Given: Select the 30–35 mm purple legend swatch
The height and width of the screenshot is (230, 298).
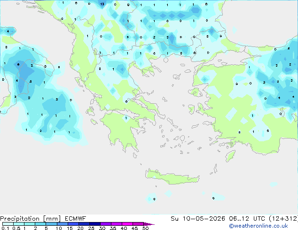Looking at the screenshot, I should (x=105, y=224).
